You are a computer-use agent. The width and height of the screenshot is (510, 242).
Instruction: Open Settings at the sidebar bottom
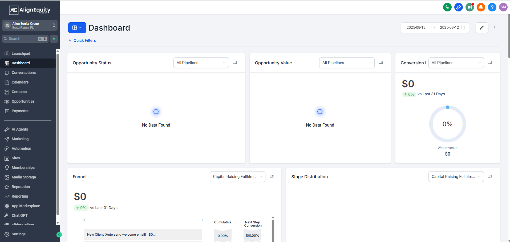tap(18, 234)
